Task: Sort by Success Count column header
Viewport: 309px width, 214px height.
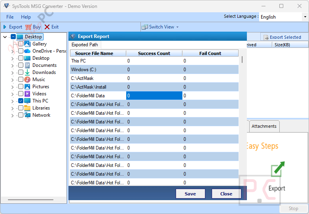Action: click(x=154, y=53)
